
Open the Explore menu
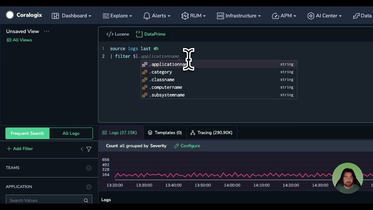(x=117, y=16)
